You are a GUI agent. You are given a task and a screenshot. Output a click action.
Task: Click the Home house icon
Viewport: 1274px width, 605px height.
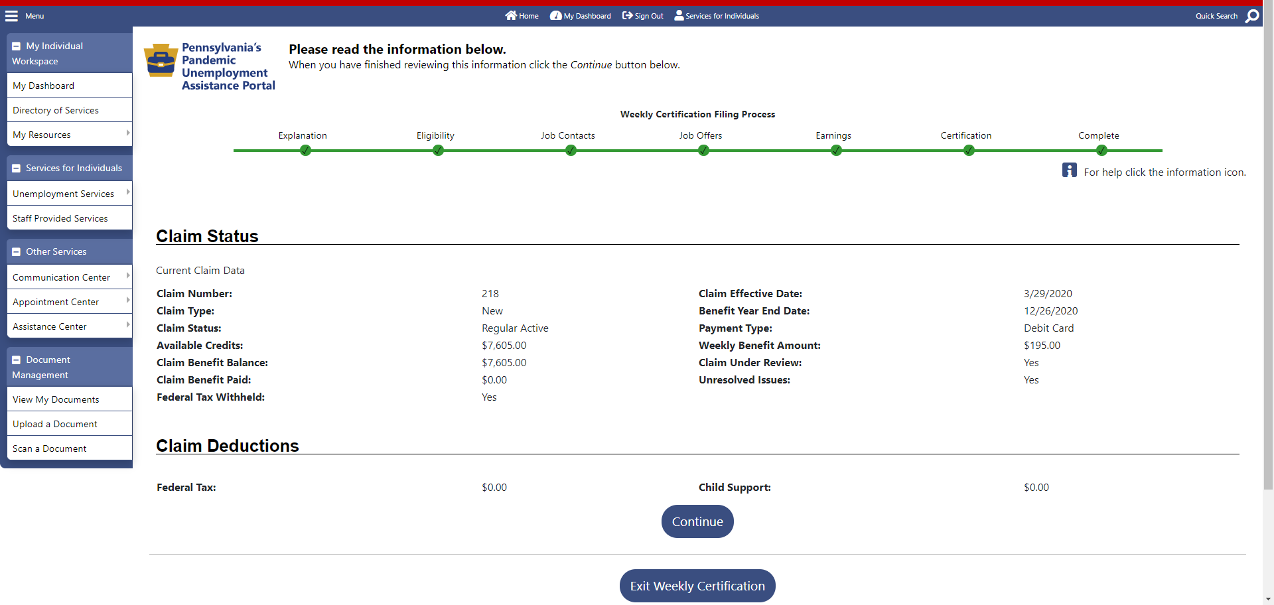pyautogui.click(x=510, y=15)
